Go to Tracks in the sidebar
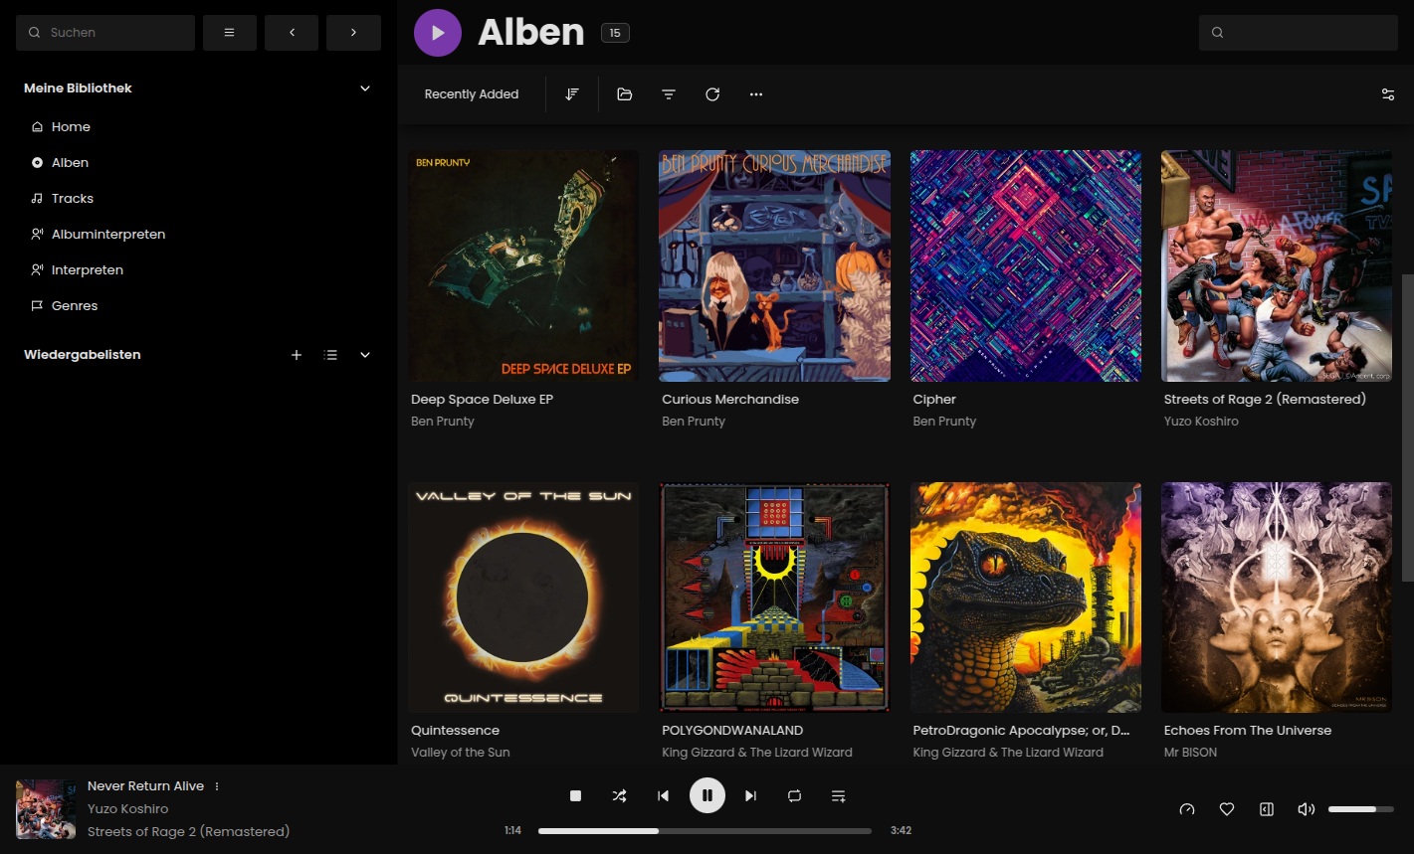The width and height of the screenshot is (1414, 854). 72,199
